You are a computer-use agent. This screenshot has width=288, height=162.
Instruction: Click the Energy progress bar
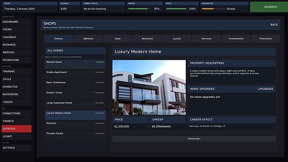(140, 9)
